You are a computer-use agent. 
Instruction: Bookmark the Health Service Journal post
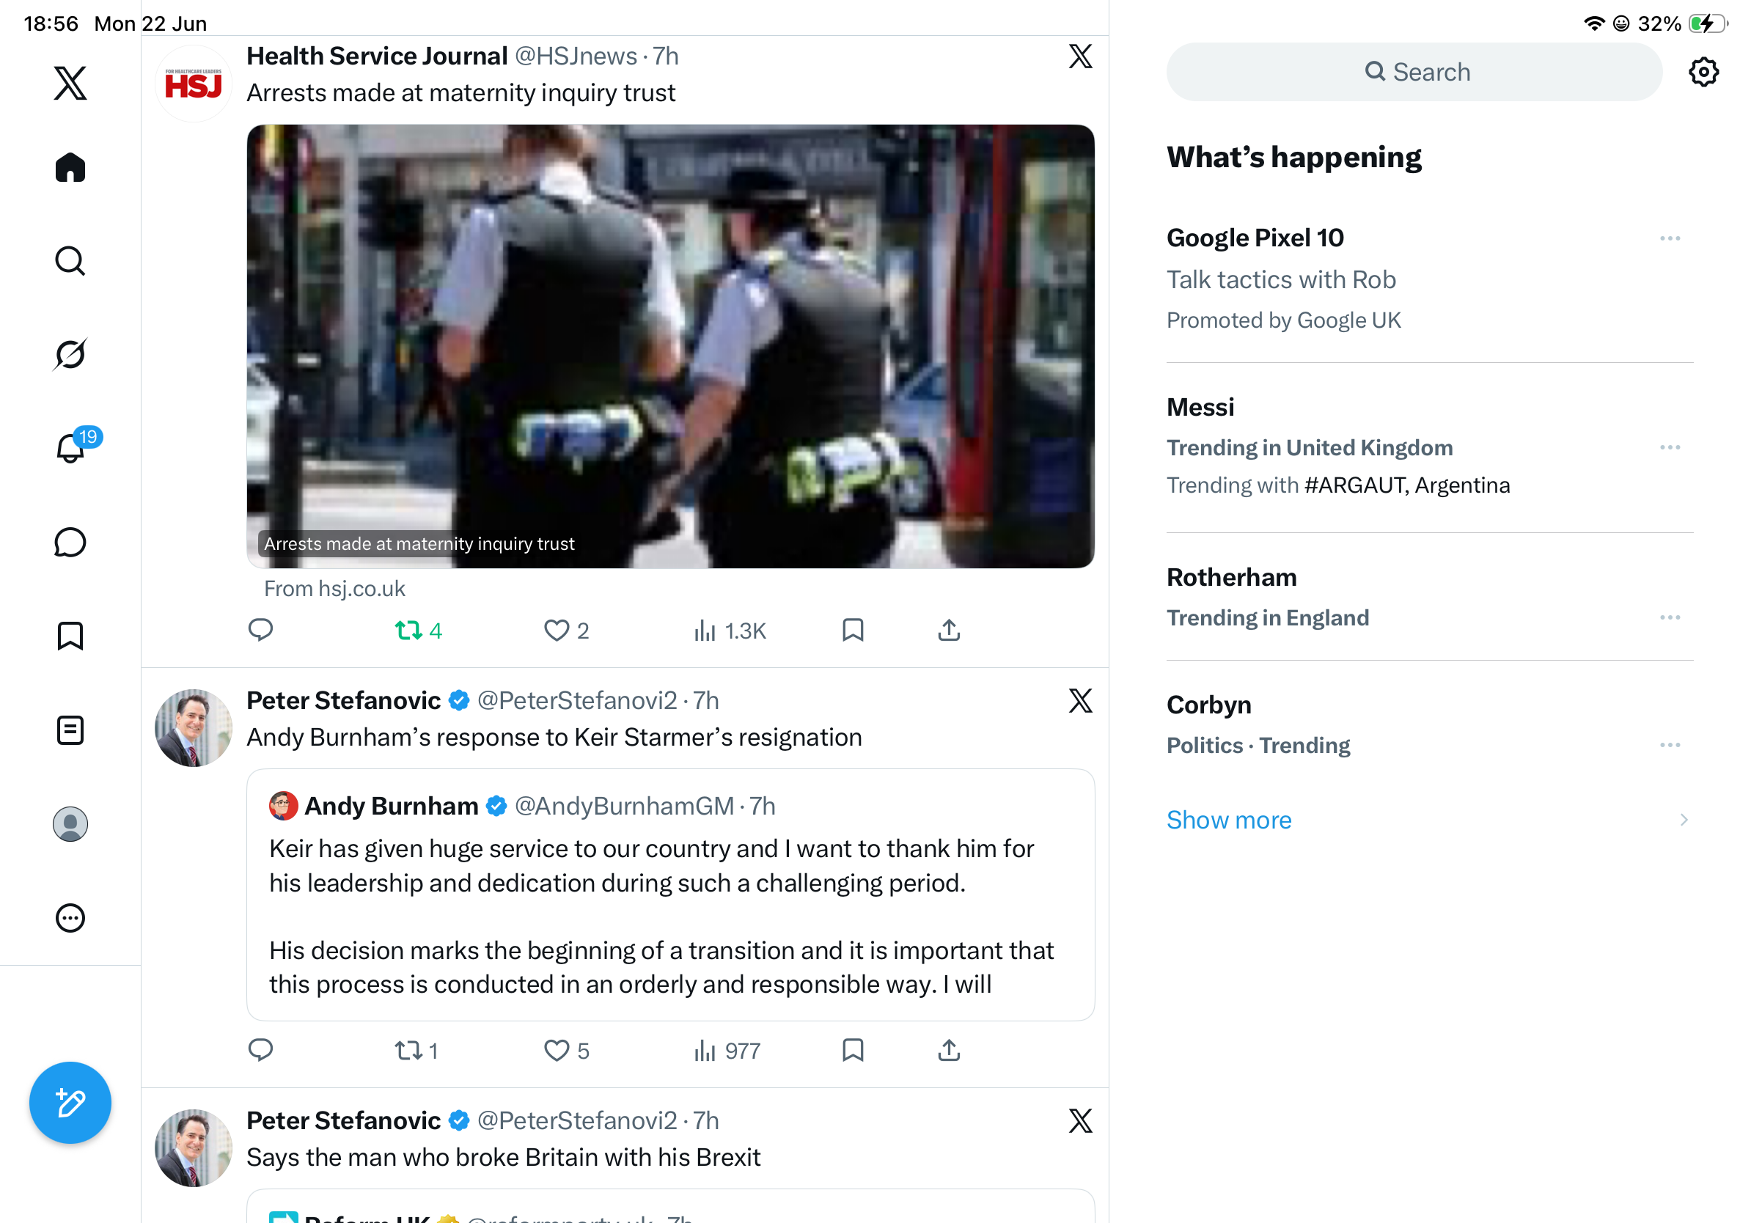(853, 631)
